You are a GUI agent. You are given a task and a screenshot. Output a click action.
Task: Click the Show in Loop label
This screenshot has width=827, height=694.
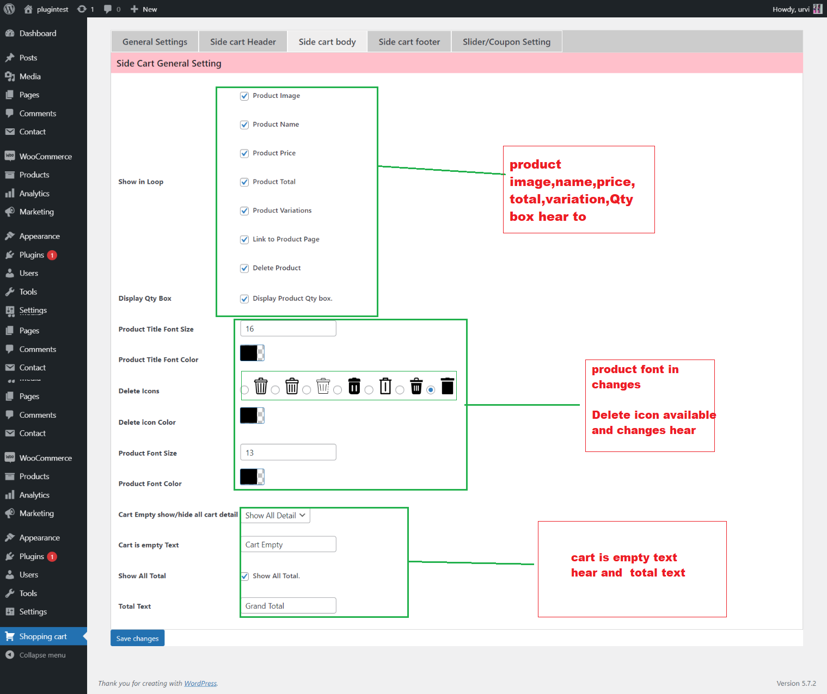[x=141, y=182]
